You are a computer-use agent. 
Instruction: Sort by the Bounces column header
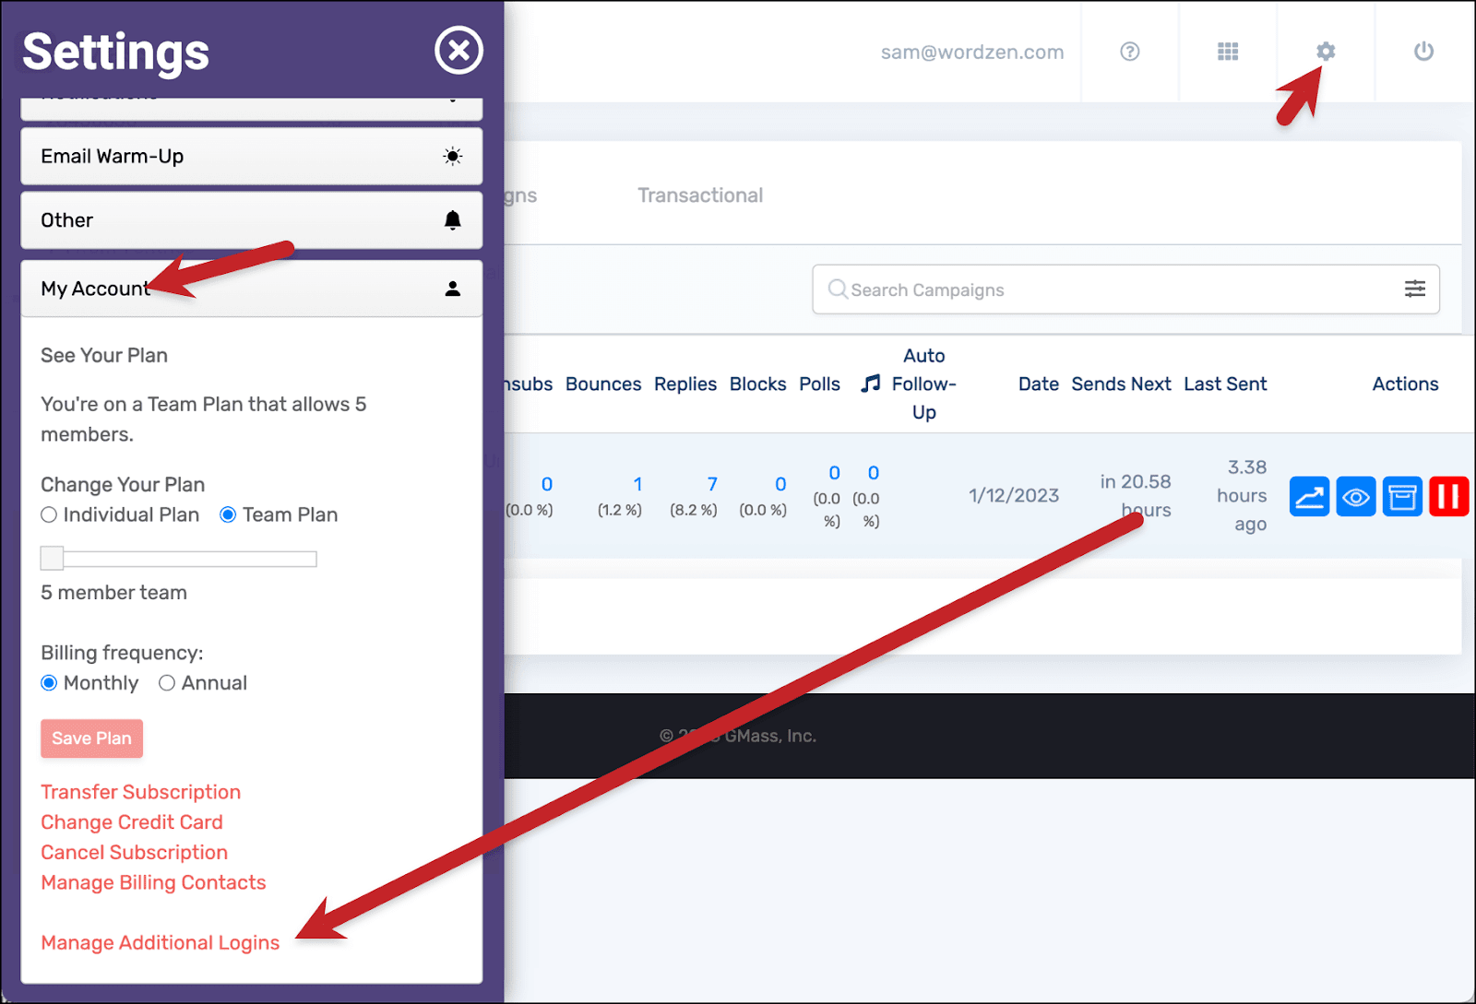[x=603, y=384]
